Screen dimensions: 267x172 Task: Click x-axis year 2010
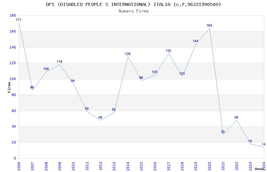pyautogui.click(x=73, y=166)
